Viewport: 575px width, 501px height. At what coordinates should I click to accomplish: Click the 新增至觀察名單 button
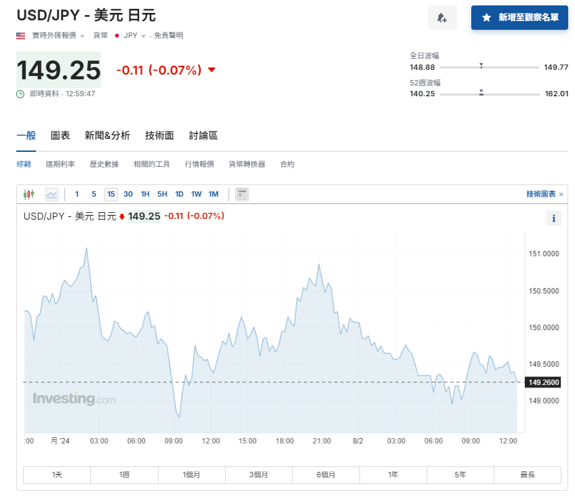519,18
